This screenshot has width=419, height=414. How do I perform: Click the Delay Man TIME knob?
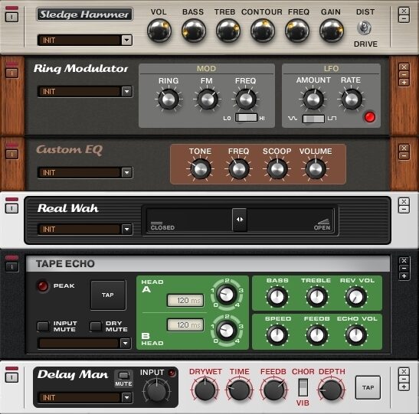[x=240, y=390]
